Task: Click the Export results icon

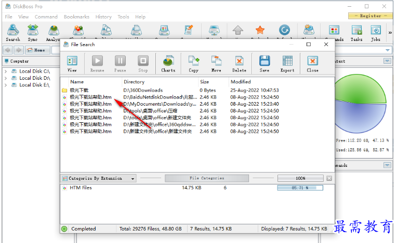Action: point(287,64)
